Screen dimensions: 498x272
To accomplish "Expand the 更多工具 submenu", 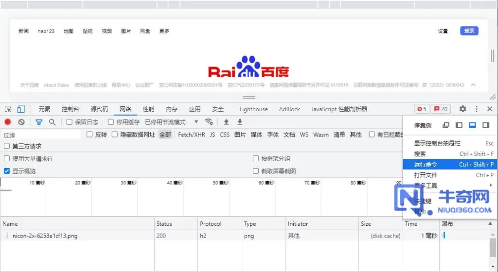I will (450, 186).
